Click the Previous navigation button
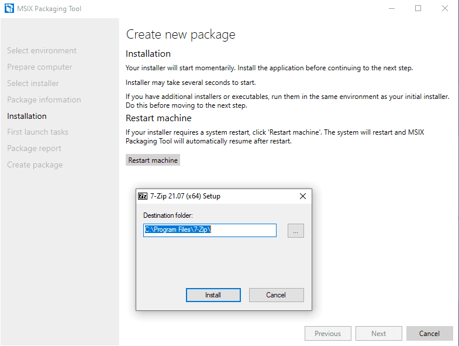 click(327, 334)
